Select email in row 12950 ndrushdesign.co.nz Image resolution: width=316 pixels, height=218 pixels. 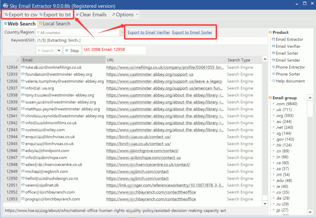pos(52,179)
